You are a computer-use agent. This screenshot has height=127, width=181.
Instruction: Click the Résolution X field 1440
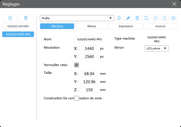[89, 48]
